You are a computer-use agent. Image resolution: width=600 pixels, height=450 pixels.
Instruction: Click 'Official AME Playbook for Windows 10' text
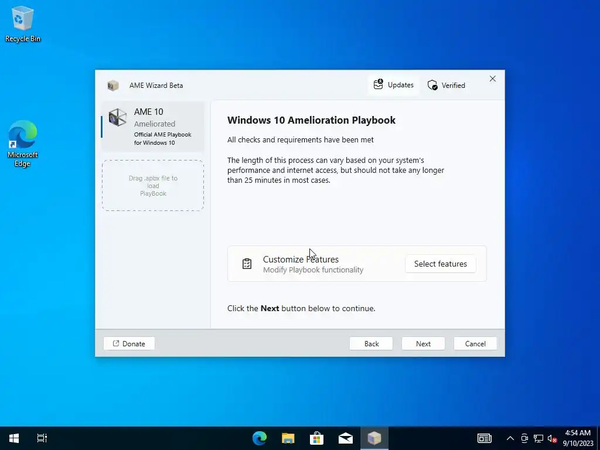tap(163, 138)
